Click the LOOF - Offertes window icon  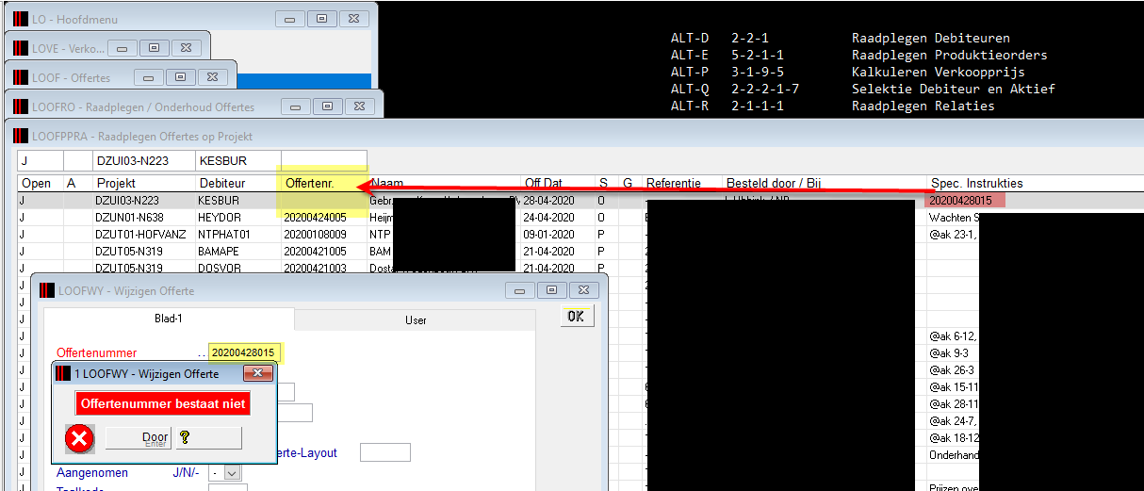(20, 77)
